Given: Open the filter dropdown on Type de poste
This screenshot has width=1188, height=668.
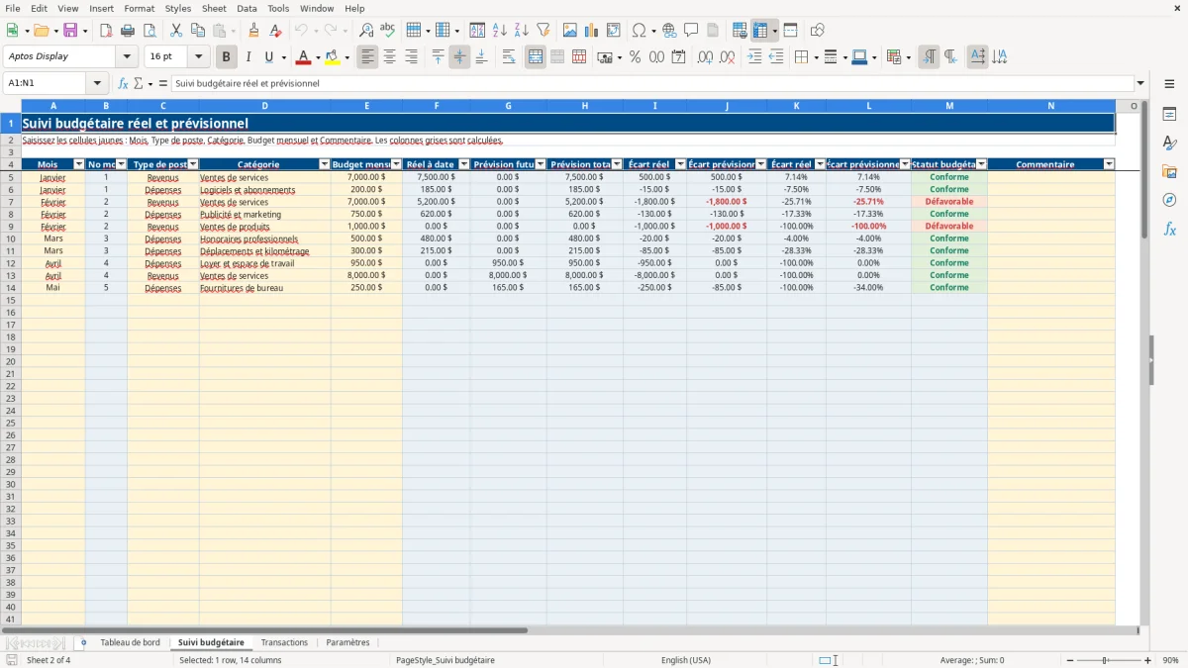Looking at the screenshot, I should (x=193, y=164).
